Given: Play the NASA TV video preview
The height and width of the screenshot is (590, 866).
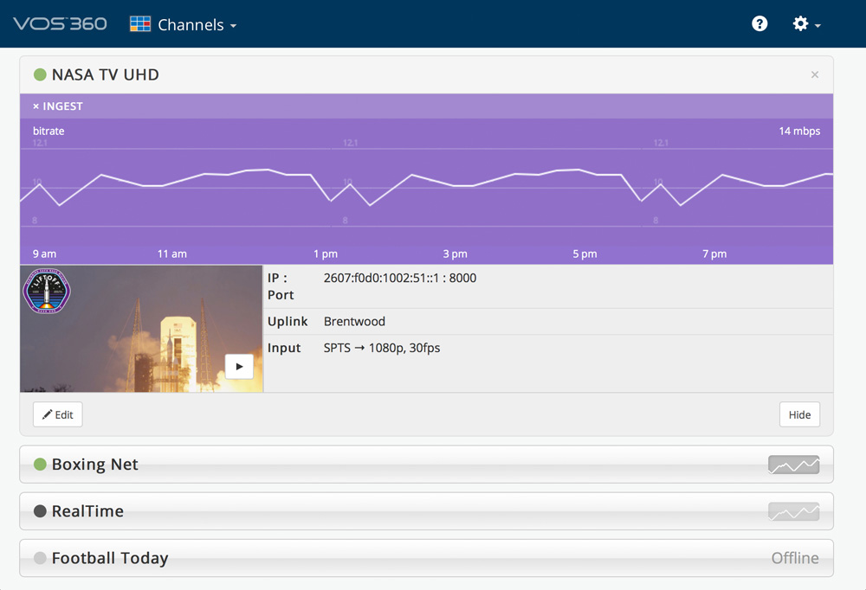Looking at the screenshot, I should [239, 367].
